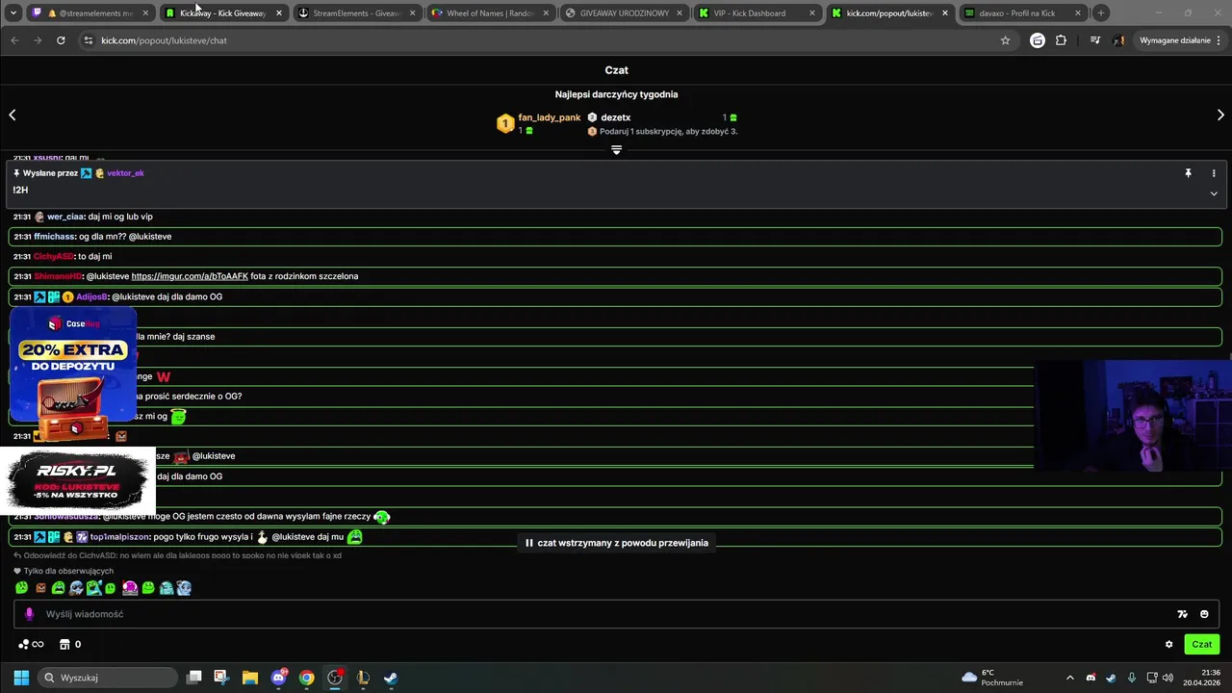Open fan_lady_pank profile in leaderboard
This screenshot has width=1232, height=693.
coord(550,117)
